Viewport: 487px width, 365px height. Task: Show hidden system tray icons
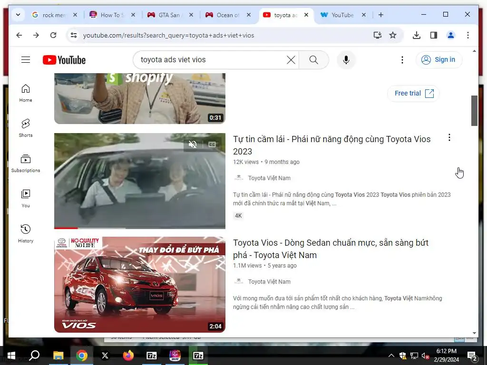[391, 355]
